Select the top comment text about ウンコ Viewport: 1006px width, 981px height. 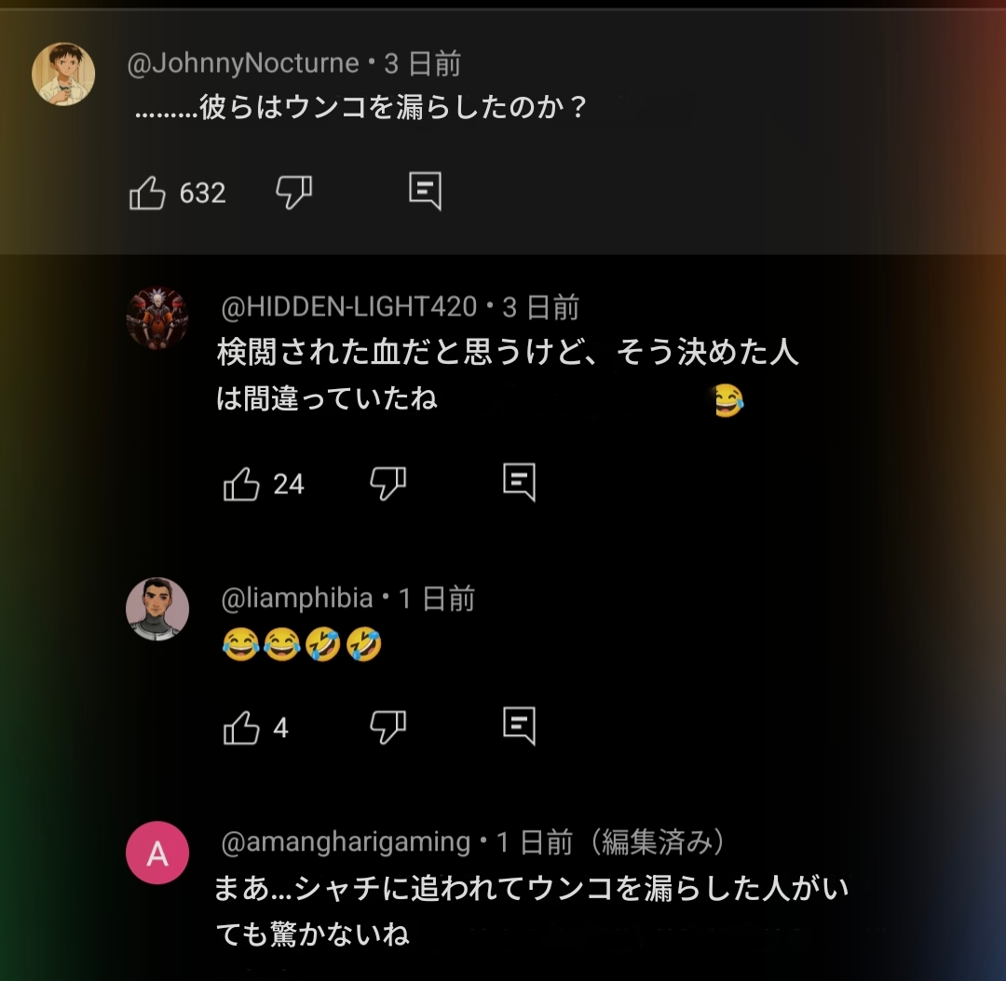[361, 109]
